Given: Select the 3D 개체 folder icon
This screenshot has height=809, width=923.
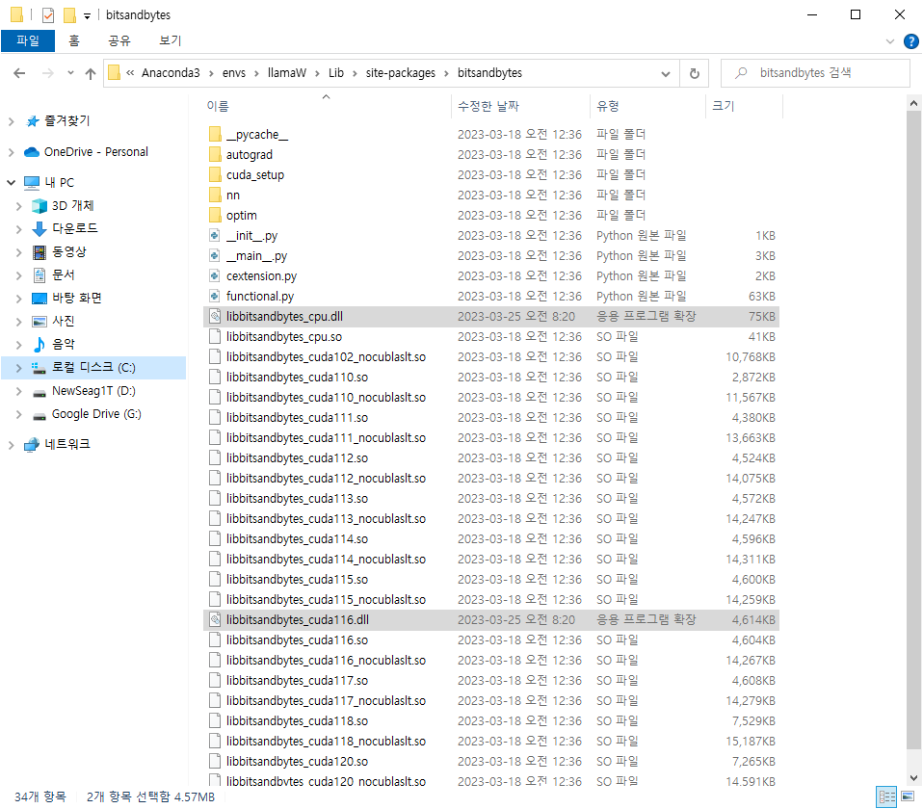Looking at the screenshot, I should [40, 206].
